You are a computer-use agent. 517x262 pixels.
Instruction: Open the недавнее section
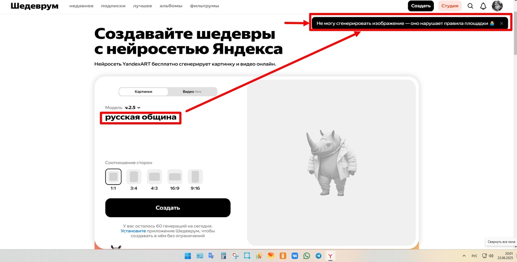coord(82,6)
